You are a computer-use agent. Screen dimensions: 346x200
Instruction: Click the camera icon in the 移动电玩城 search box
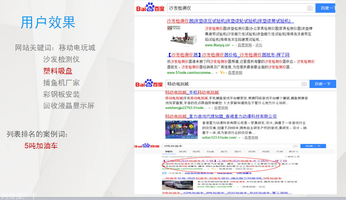pyautogui.click(x=304, y=84)
